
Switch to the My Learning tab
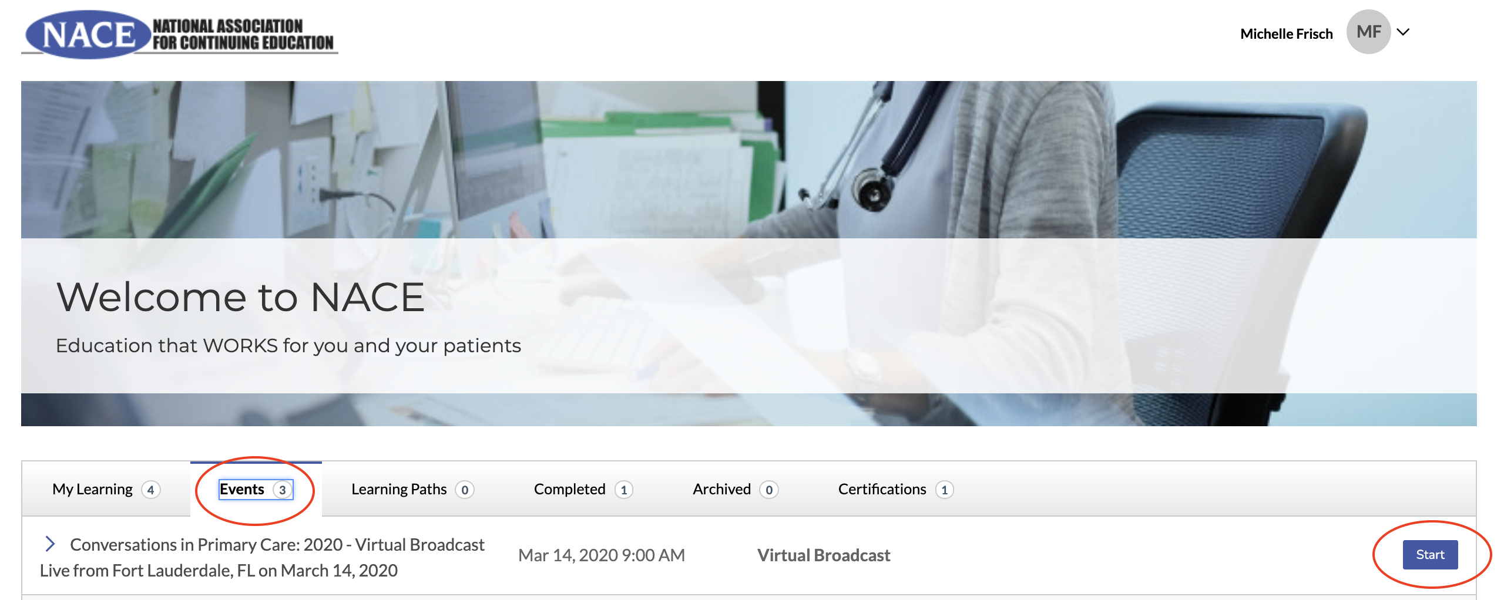coord(92,489)
